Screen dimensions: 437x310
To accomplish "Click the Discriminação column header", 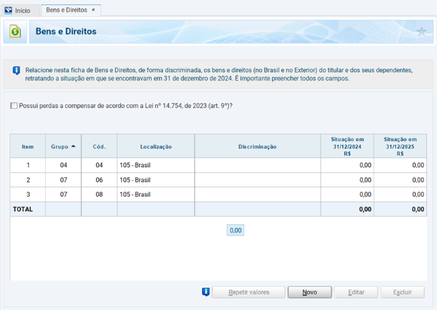I will pyautogui.click(x=257, y=146).
